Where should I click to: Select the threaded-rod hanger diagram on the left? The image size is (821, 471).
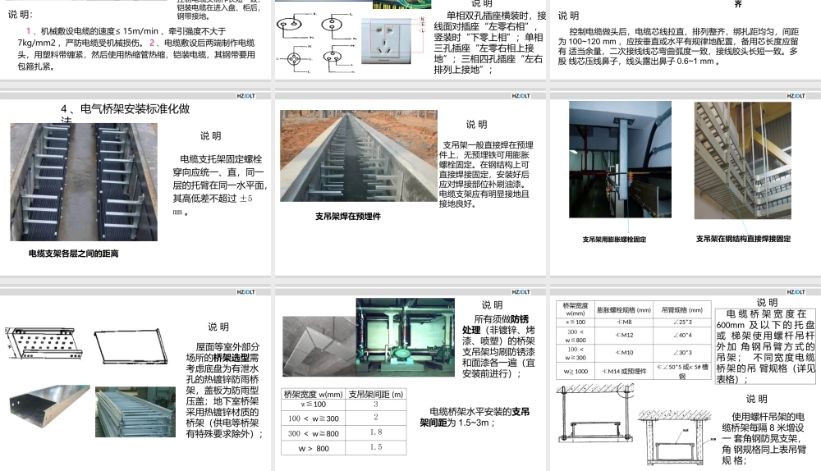click(x=594, y=414)
